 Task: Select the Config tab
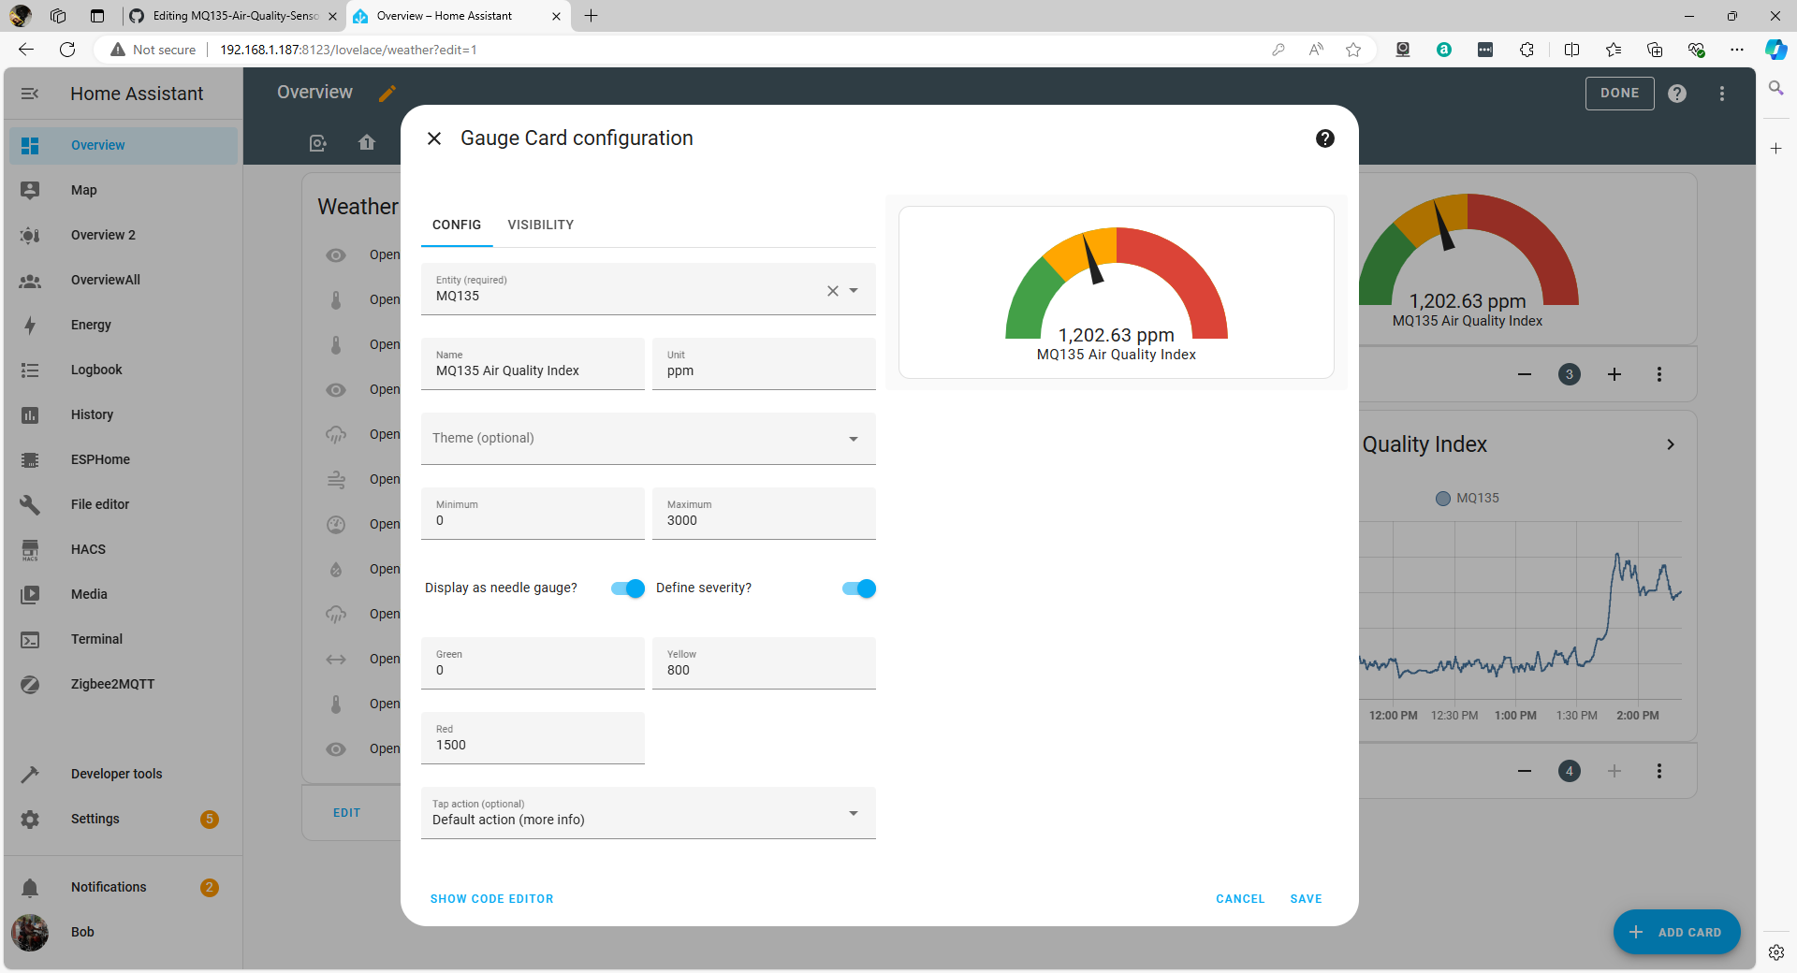[x=457, y=225]
